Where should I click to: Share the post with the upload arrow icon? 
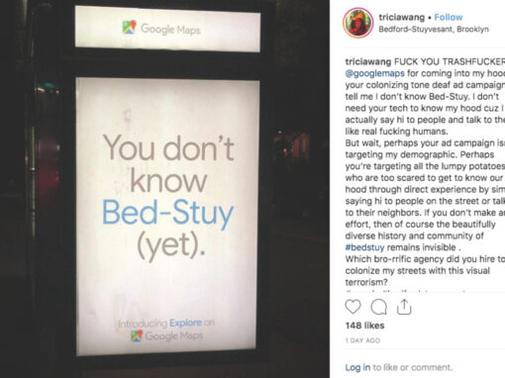pyautogui.click(x=404, y=307)
